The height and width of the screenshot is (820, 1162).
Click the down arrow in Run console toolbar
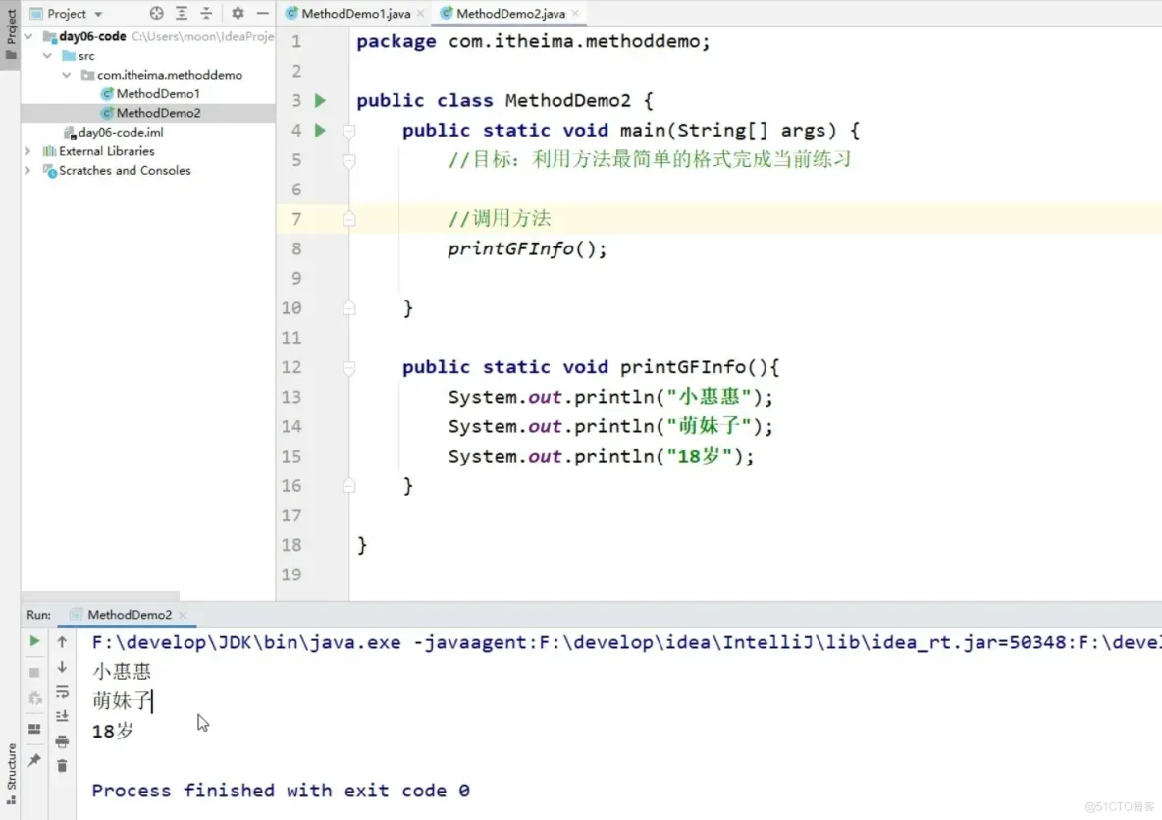[62, 667]
